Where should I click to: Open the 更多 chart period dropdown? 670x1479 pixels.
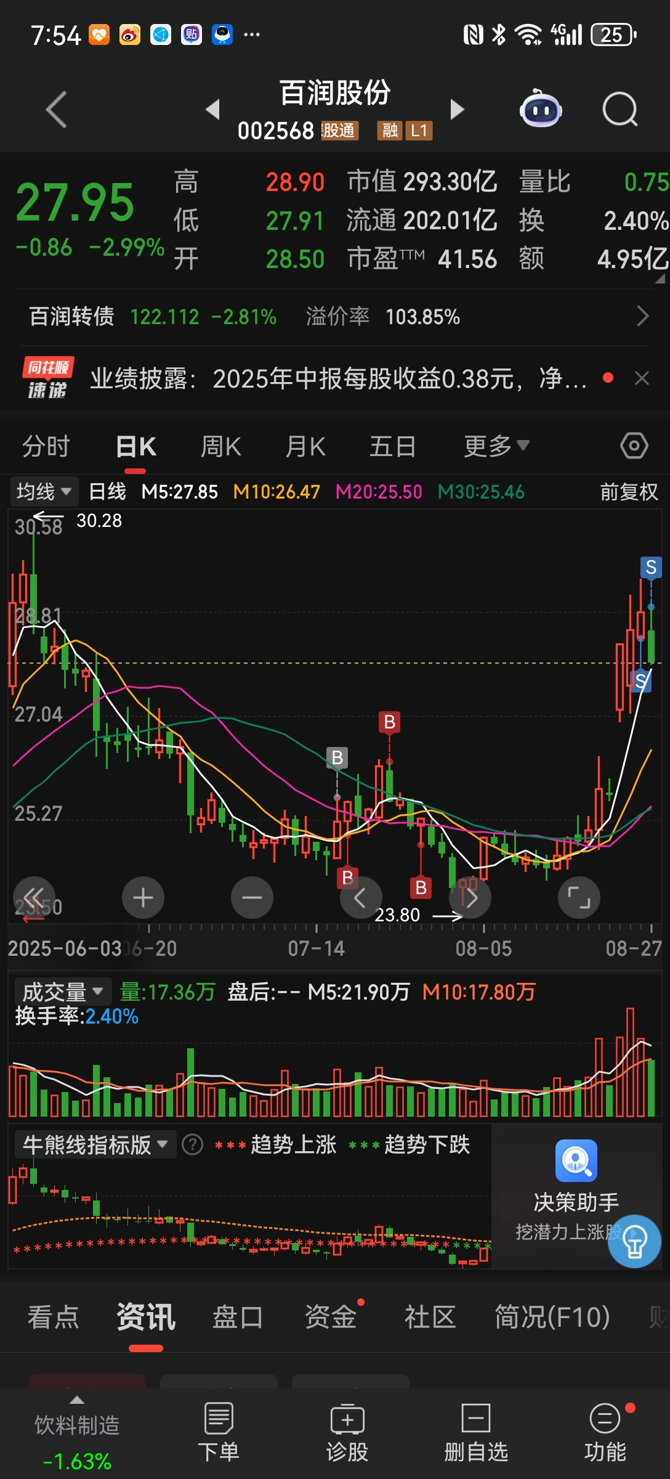click(496, 446)
